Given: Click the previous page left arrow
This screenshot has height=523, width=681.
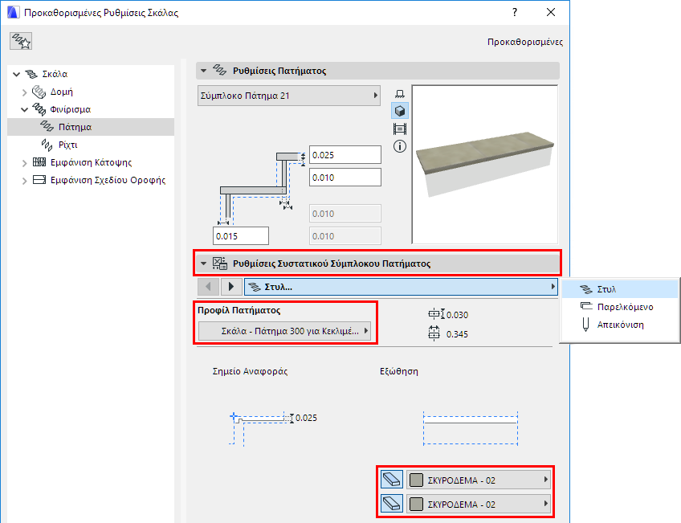Looking at the screenshot, I should 208,287.
